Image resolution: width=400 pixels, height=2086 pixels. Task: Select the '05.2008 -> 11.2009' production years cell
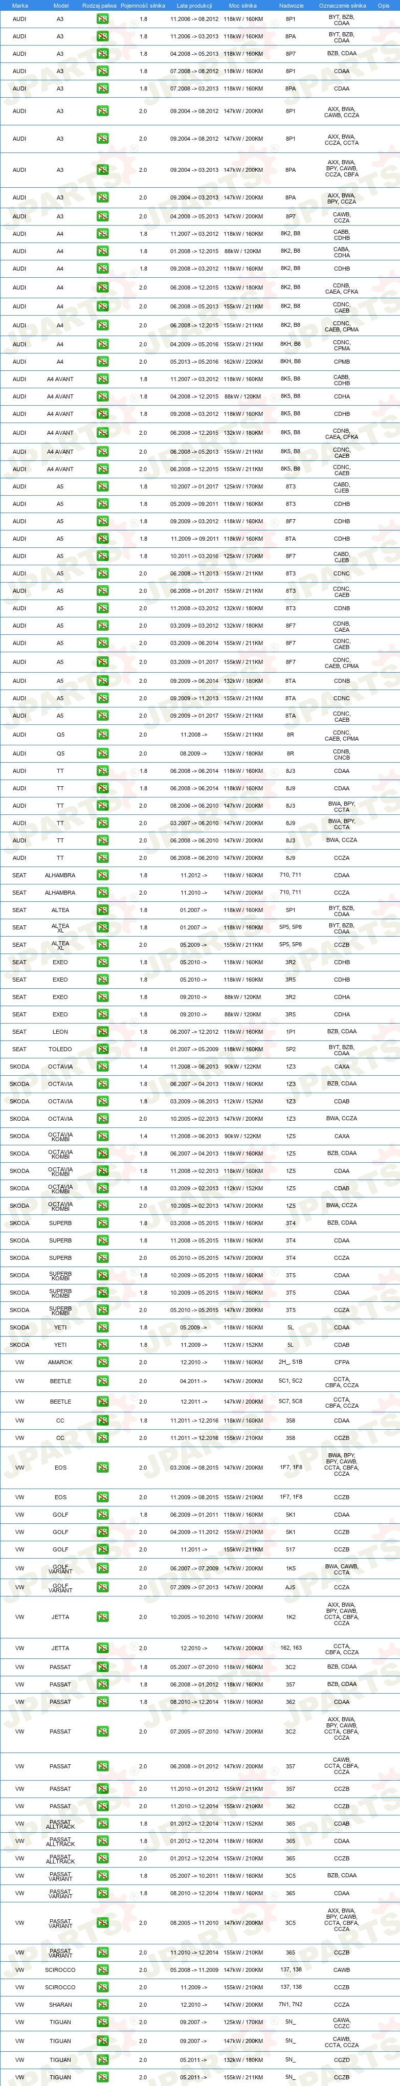(194, 1970)
